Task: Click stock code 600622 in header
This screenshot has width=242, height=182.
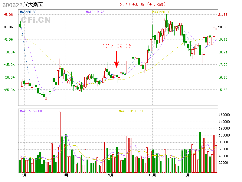Action: point(12,5)
